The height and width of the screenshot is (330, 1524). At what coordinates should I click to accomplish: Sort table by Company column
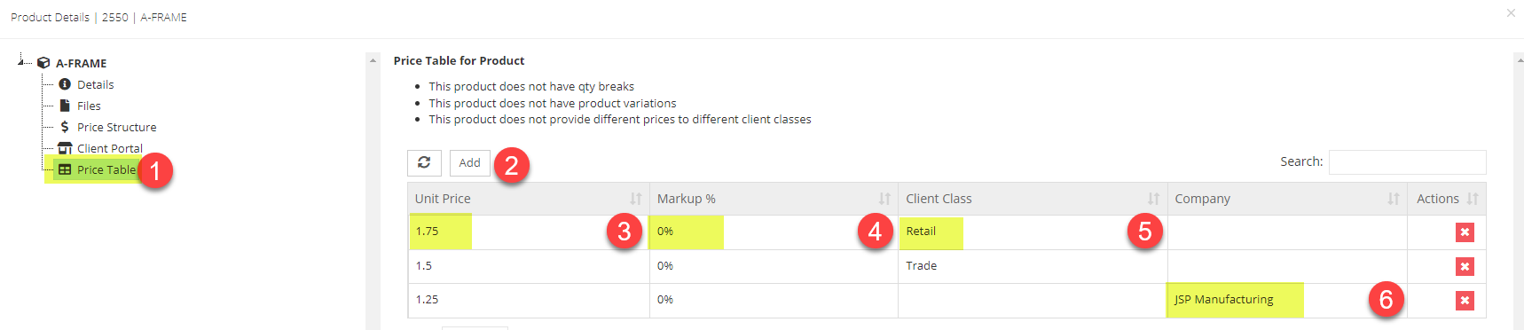(x=1287, y=199)
